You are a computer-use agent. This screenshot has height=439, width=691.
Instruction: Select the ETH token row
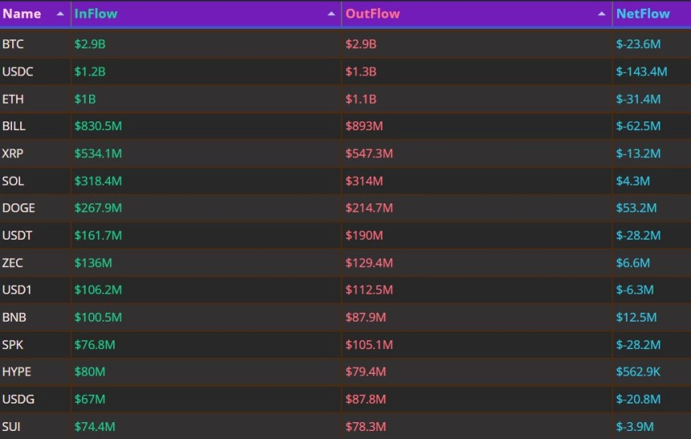click(345, 99)
